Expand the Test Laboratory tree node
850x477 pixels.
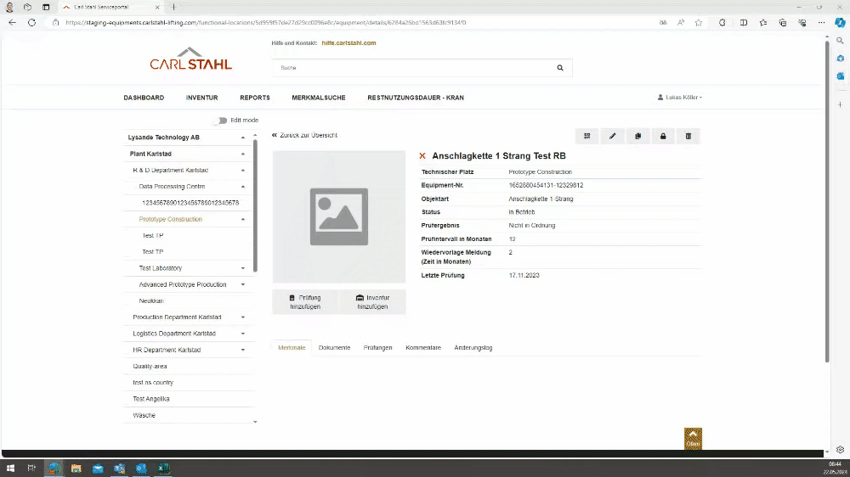pos(243,268)
